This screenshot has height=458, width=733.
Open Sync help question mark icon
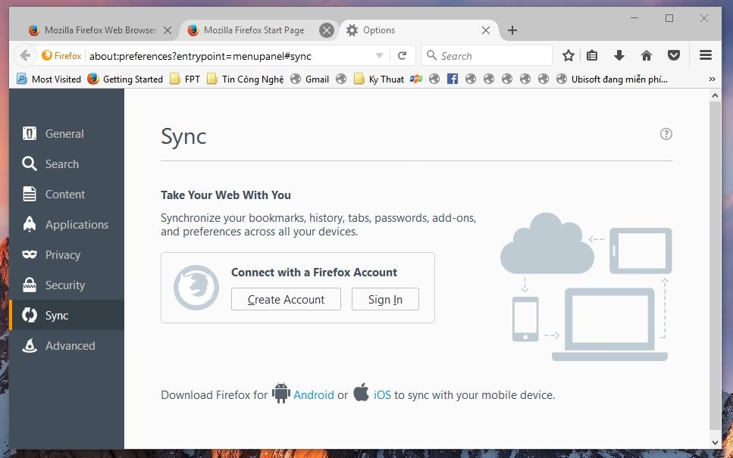point(666,134)
